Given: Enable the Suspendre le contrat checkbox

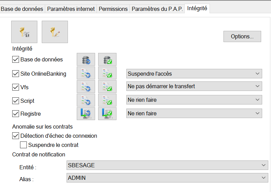Looking at the screenshot, I should [23, 145].
